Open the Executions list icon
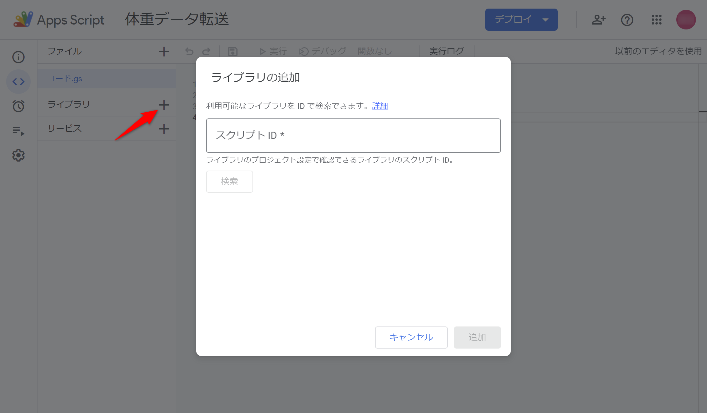707x413 pixels. (18, 131)
